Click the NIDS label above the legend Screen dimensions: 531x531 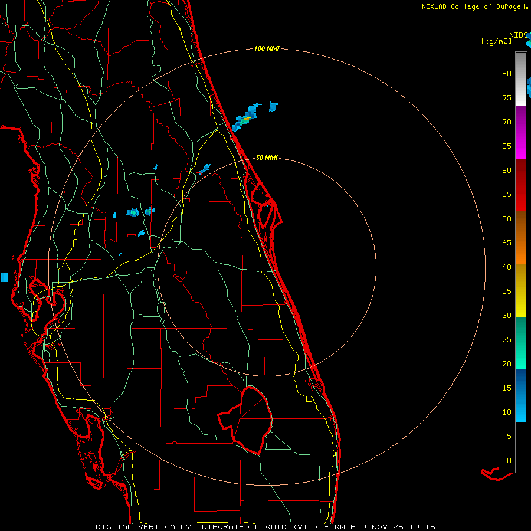click(x=518, y=35)
